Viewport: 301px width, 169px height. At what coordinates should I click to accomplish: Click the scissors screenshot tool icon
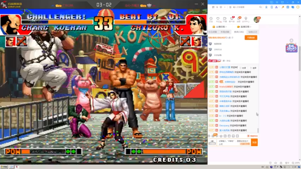click(x=276, y=7)
